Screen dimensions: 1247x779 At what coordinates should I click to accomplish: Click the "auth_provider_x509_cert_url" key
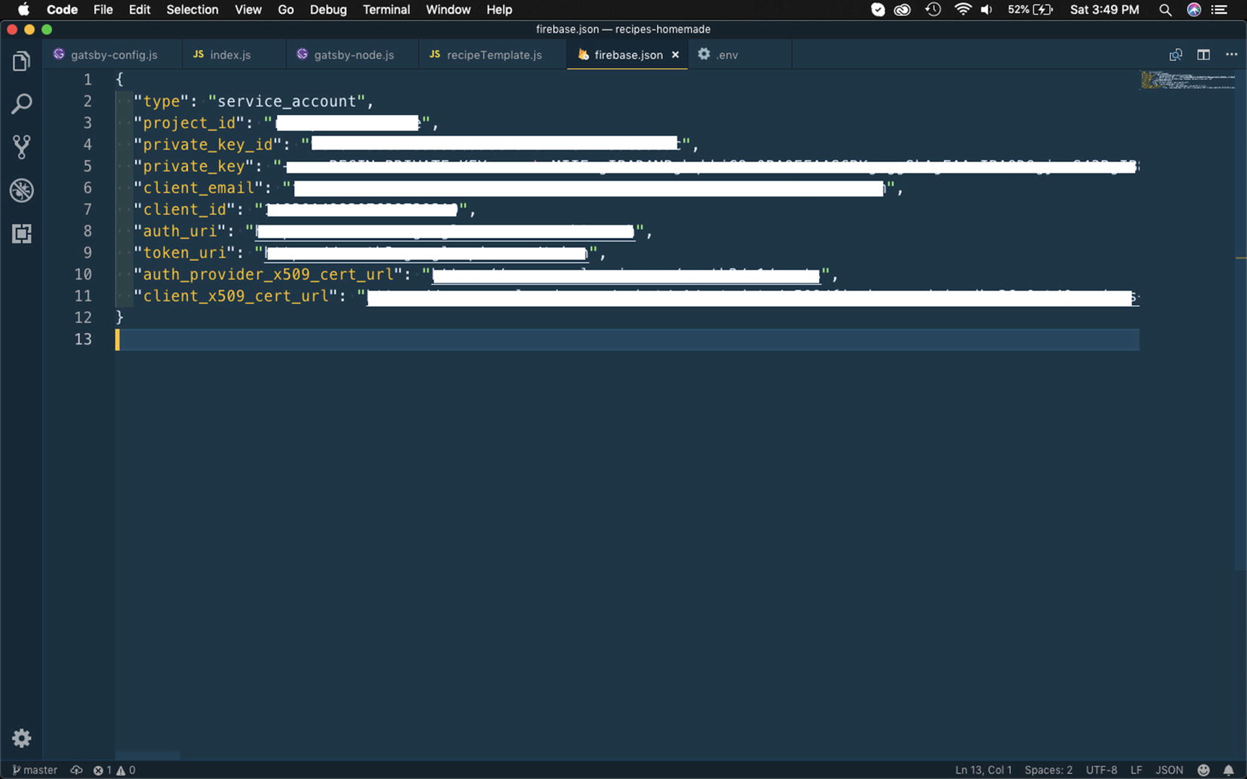pos(268,275)
